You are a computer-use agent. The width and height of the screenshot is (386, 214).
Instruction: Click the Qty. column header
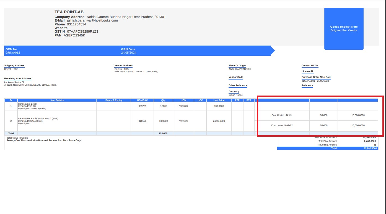pos(163,100)
